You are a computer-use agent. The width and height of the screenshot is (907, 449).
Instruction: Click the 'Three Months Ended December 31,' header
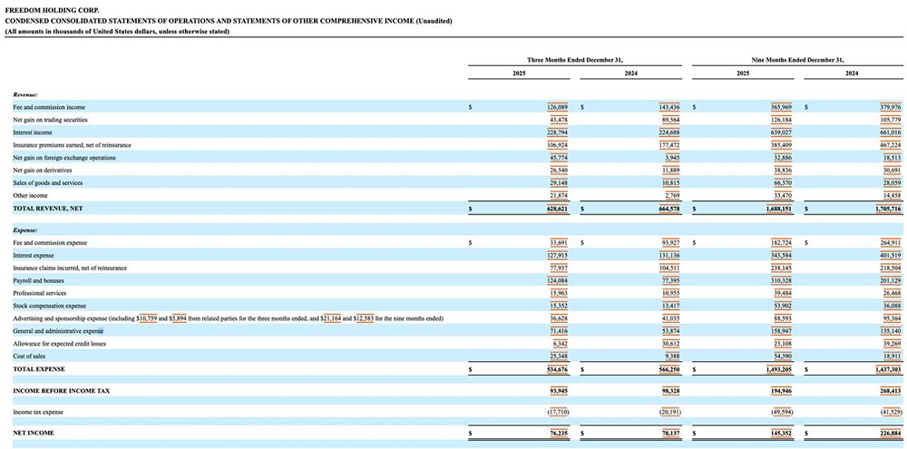click(574, 60)
